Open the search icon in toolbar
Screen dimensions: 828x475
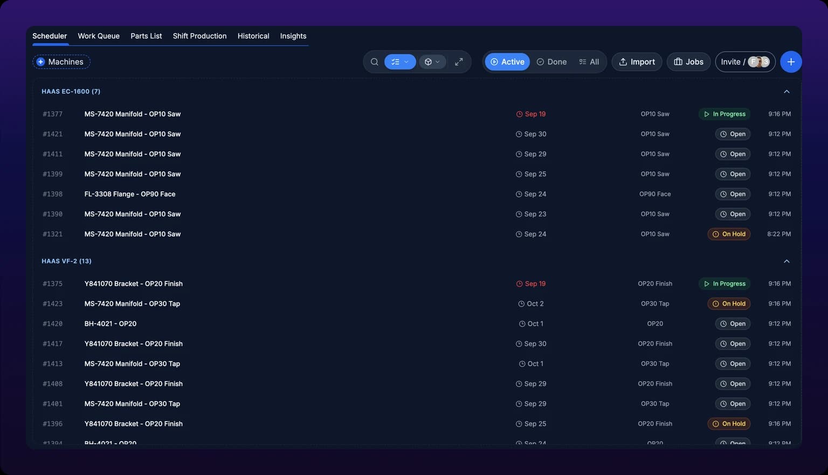[374, 62]
